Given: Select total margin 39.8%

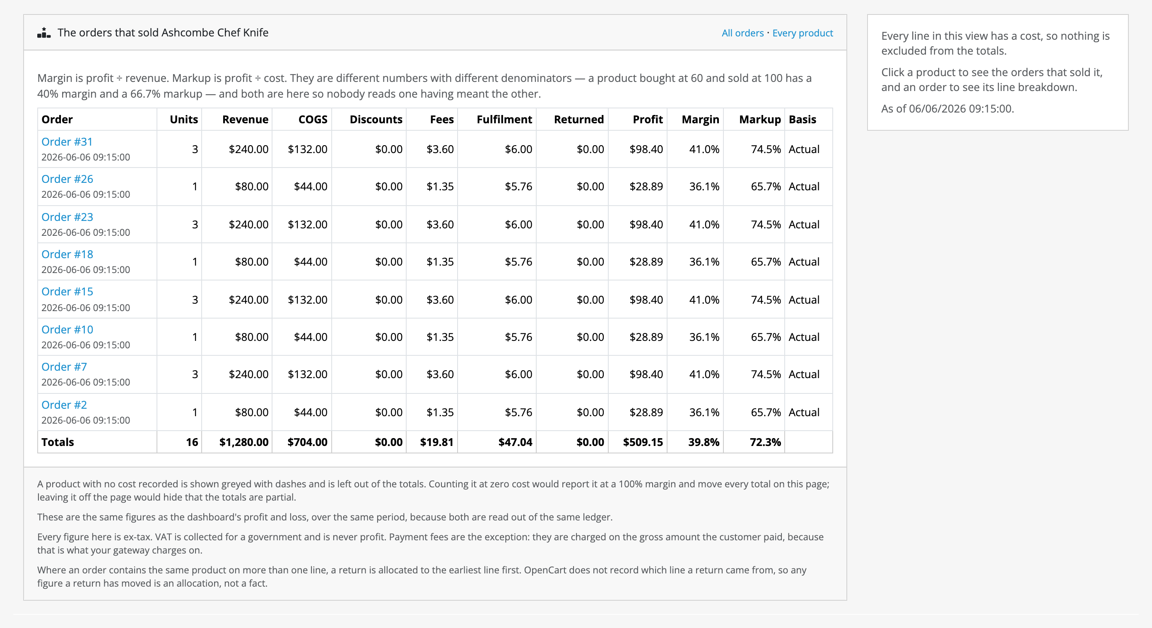Looking at the screenshot, I should tap(704, 442).
